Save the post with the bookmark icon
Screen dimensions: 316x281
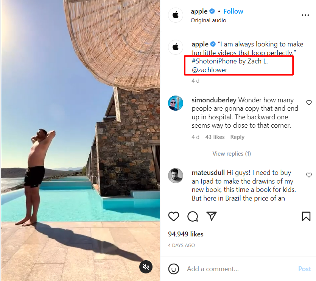pyautogui.click(x=305, y=216)
